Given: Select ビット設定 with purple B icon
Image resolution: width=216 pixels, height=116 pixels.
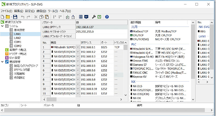Looking at the screenshot, I should [x=13, y=58].
